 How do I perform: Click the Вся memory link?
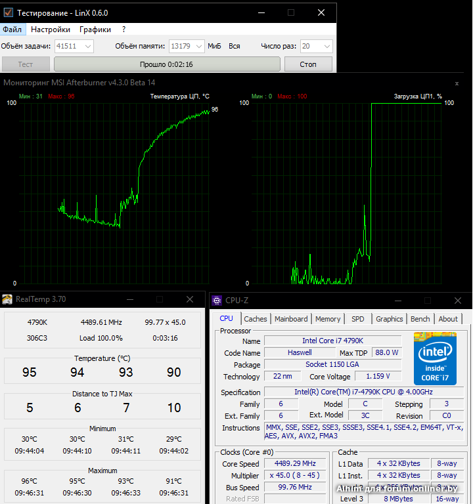click(x=235, y=47)
